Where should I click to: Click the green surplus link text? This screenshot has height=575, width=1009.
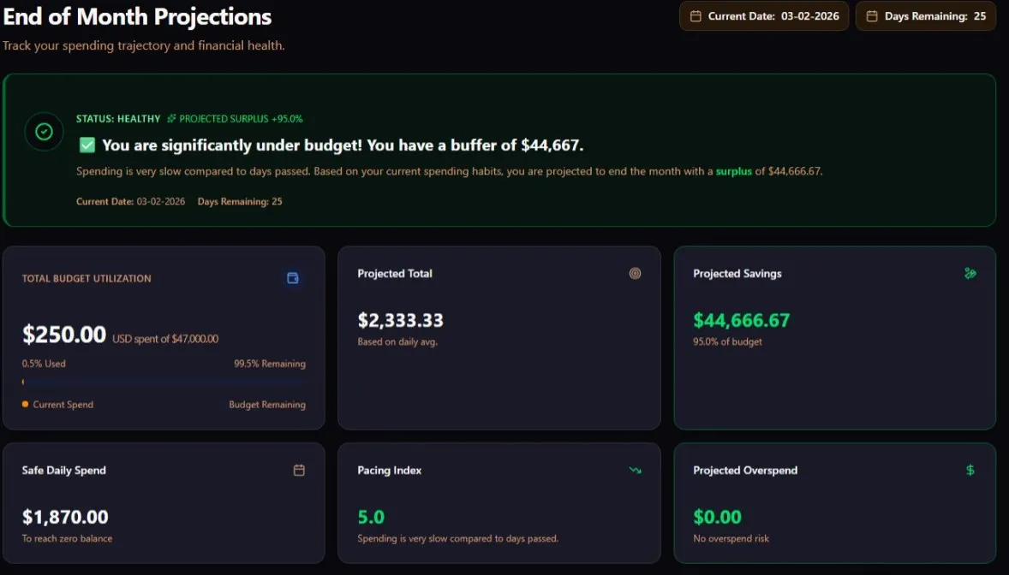[733, 171]
